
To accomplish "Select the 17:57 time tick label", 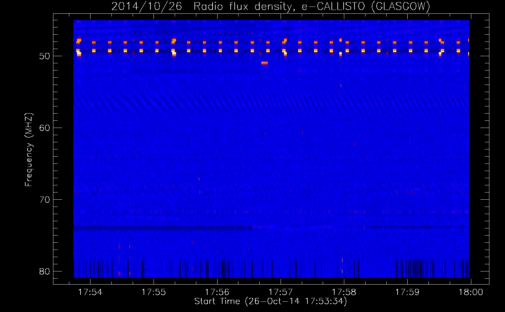I will pyautogui.click(x=281, y=292).
